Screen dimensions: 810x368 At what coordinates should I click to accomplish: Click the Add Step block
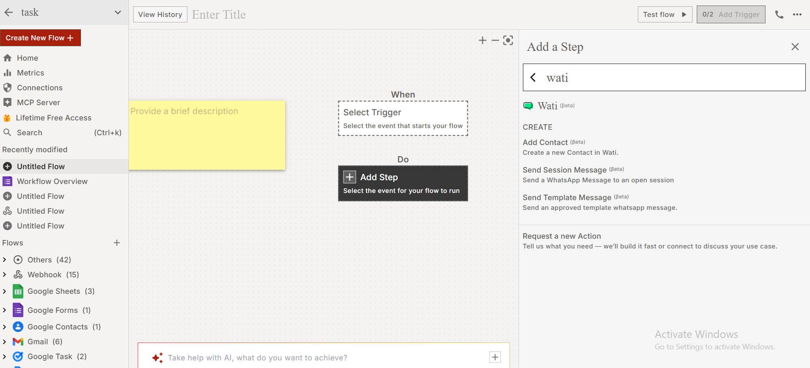point(403,183)
